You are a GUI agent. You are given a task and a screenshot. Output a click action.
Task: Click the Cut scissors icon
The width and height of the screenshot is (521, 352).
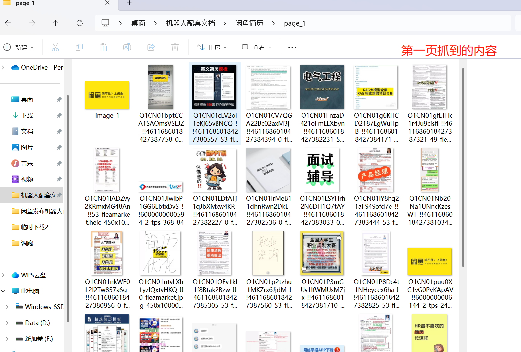point(55,48)
